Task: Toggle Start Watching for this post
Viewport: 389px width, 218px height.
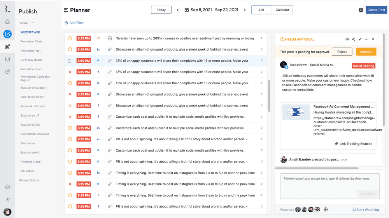Action: (x=365, y=209)
